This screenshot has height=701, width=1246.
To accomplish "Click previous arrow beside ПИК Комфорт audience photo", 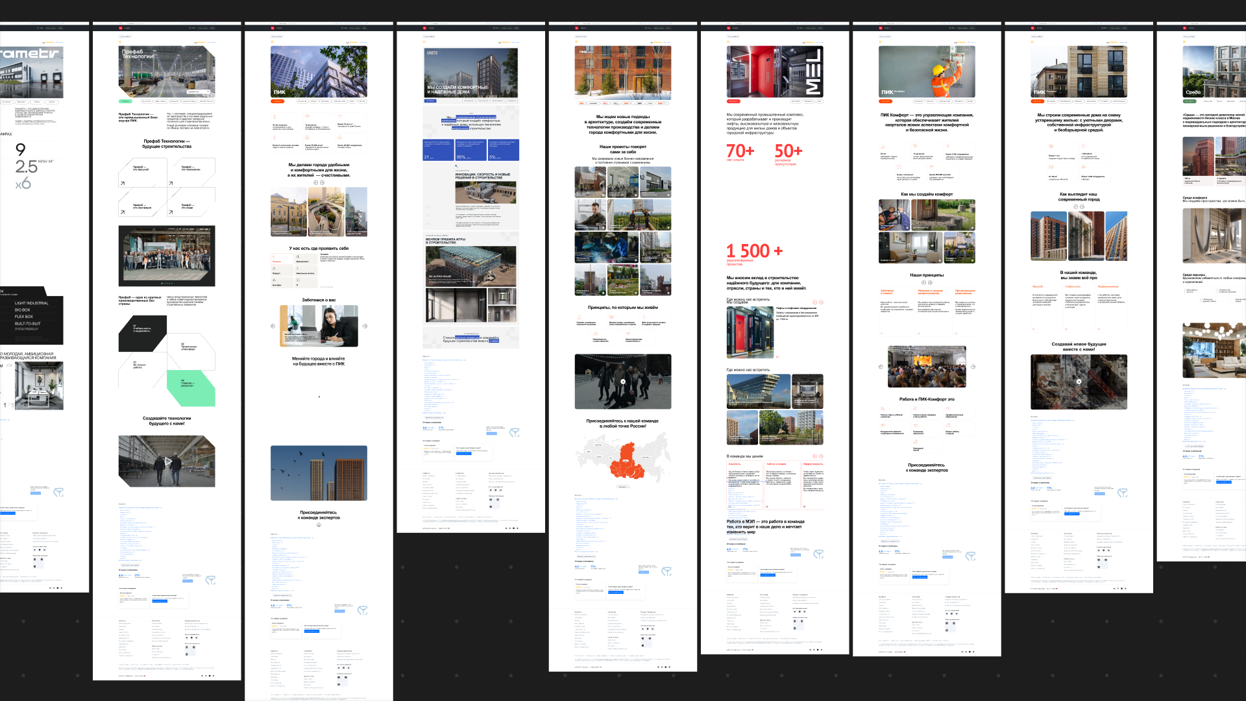I will [x=881, y=367].
